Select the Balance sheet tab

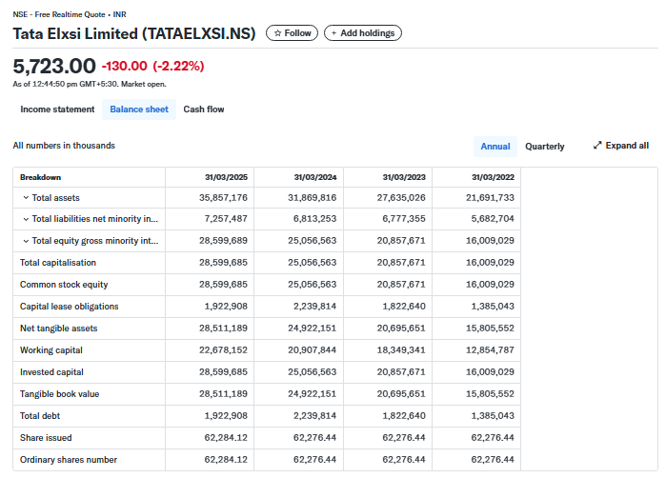click(139, 110)
